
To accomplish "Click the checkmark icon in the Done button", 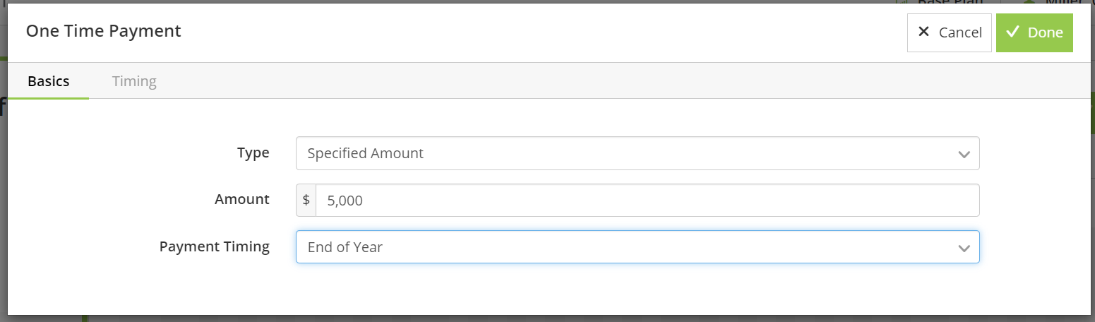I will click(1013, 32).
